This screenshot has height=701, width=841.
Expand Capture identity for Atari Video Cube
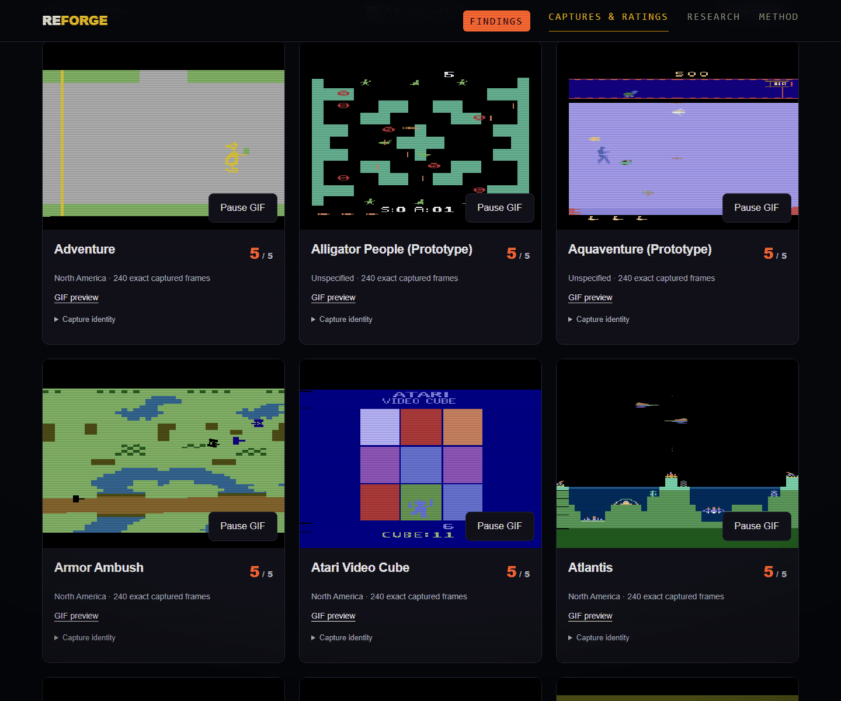click(x=342, y=638)
